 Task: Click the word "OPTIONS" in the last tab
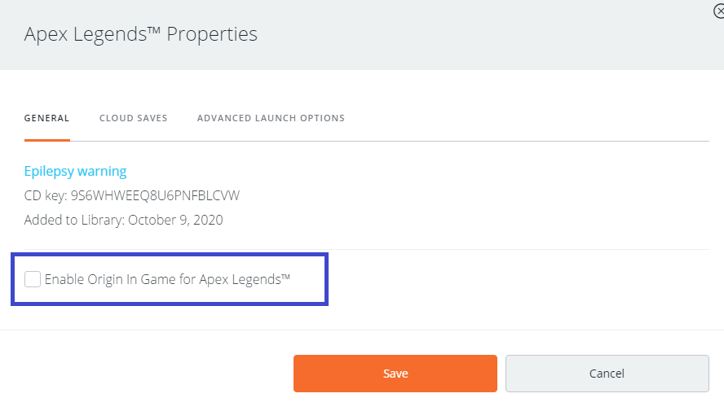tap(322, 118)
